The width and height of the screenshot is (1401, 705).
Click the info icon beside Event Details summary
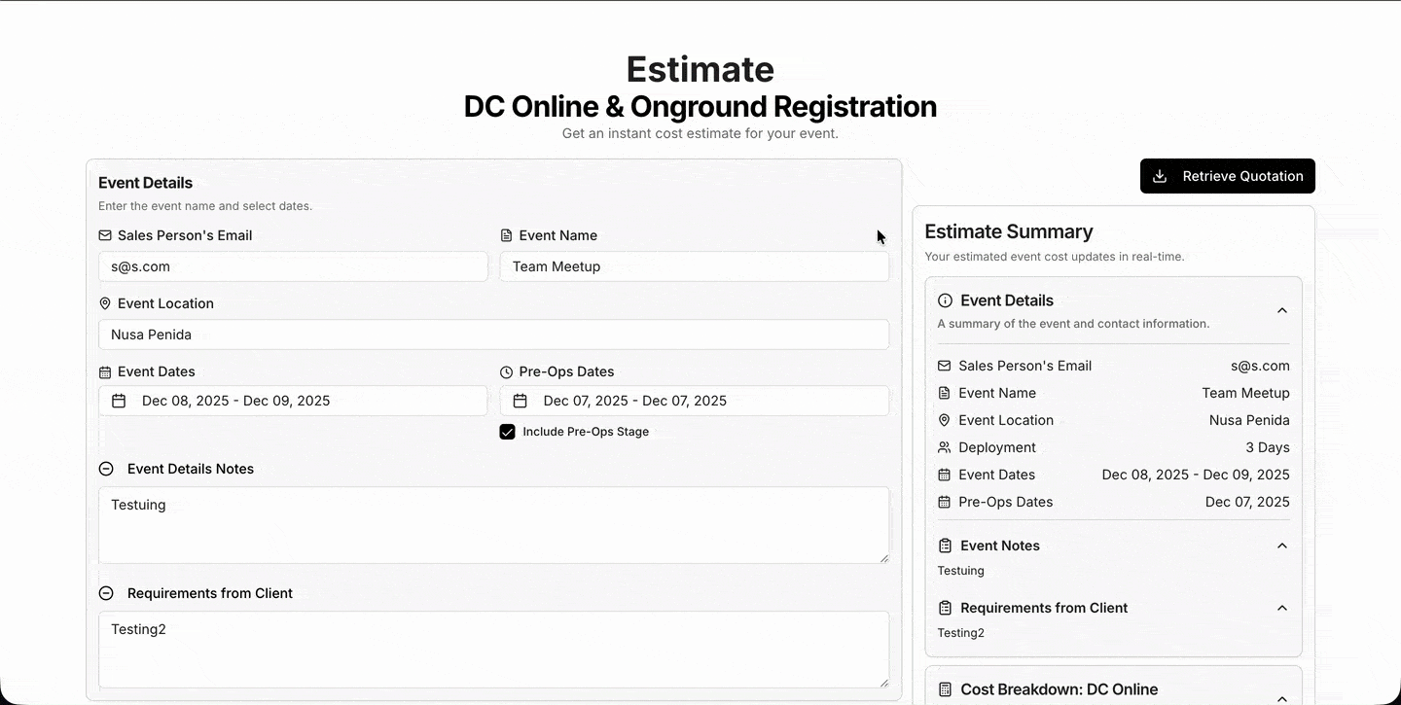pyautogui.click(x=945, y=300)
